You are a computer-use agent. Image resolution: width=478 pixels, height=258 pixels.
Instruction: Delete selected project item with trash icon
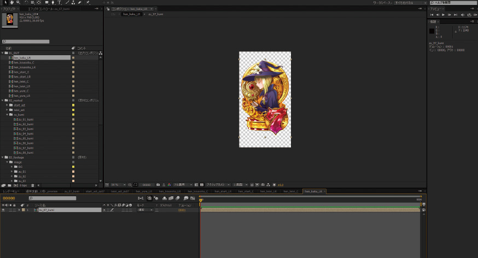coord(33,185)
